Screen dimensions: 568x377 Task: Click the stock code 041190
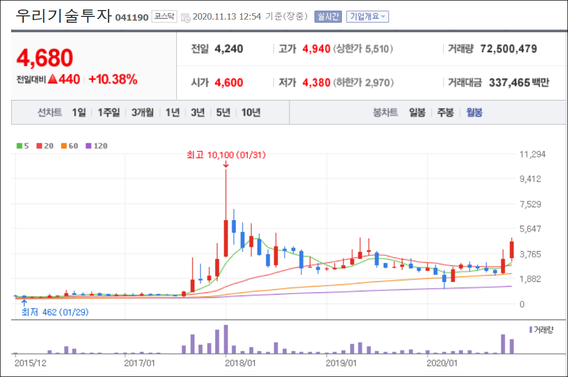[x=132, y=17]
